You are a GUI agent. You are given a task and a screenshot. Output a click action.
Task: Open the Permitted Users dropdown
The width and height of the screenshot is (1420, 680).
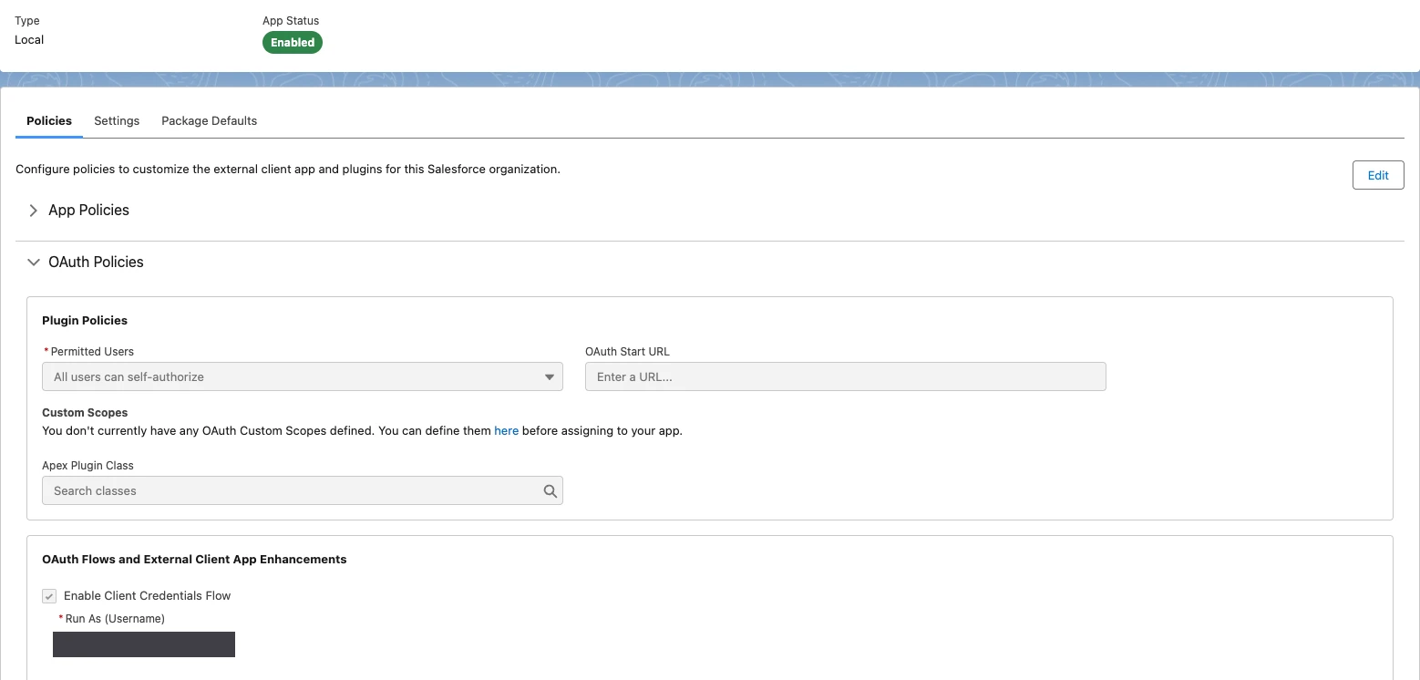coord(303,376)
